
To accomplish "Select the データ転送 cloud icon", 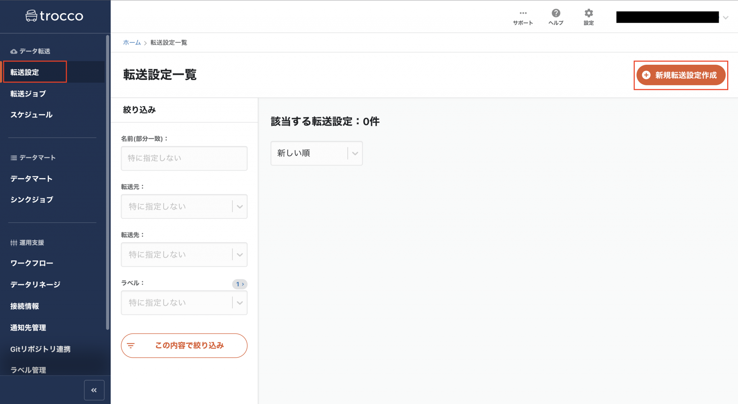I will coord(14,51).
